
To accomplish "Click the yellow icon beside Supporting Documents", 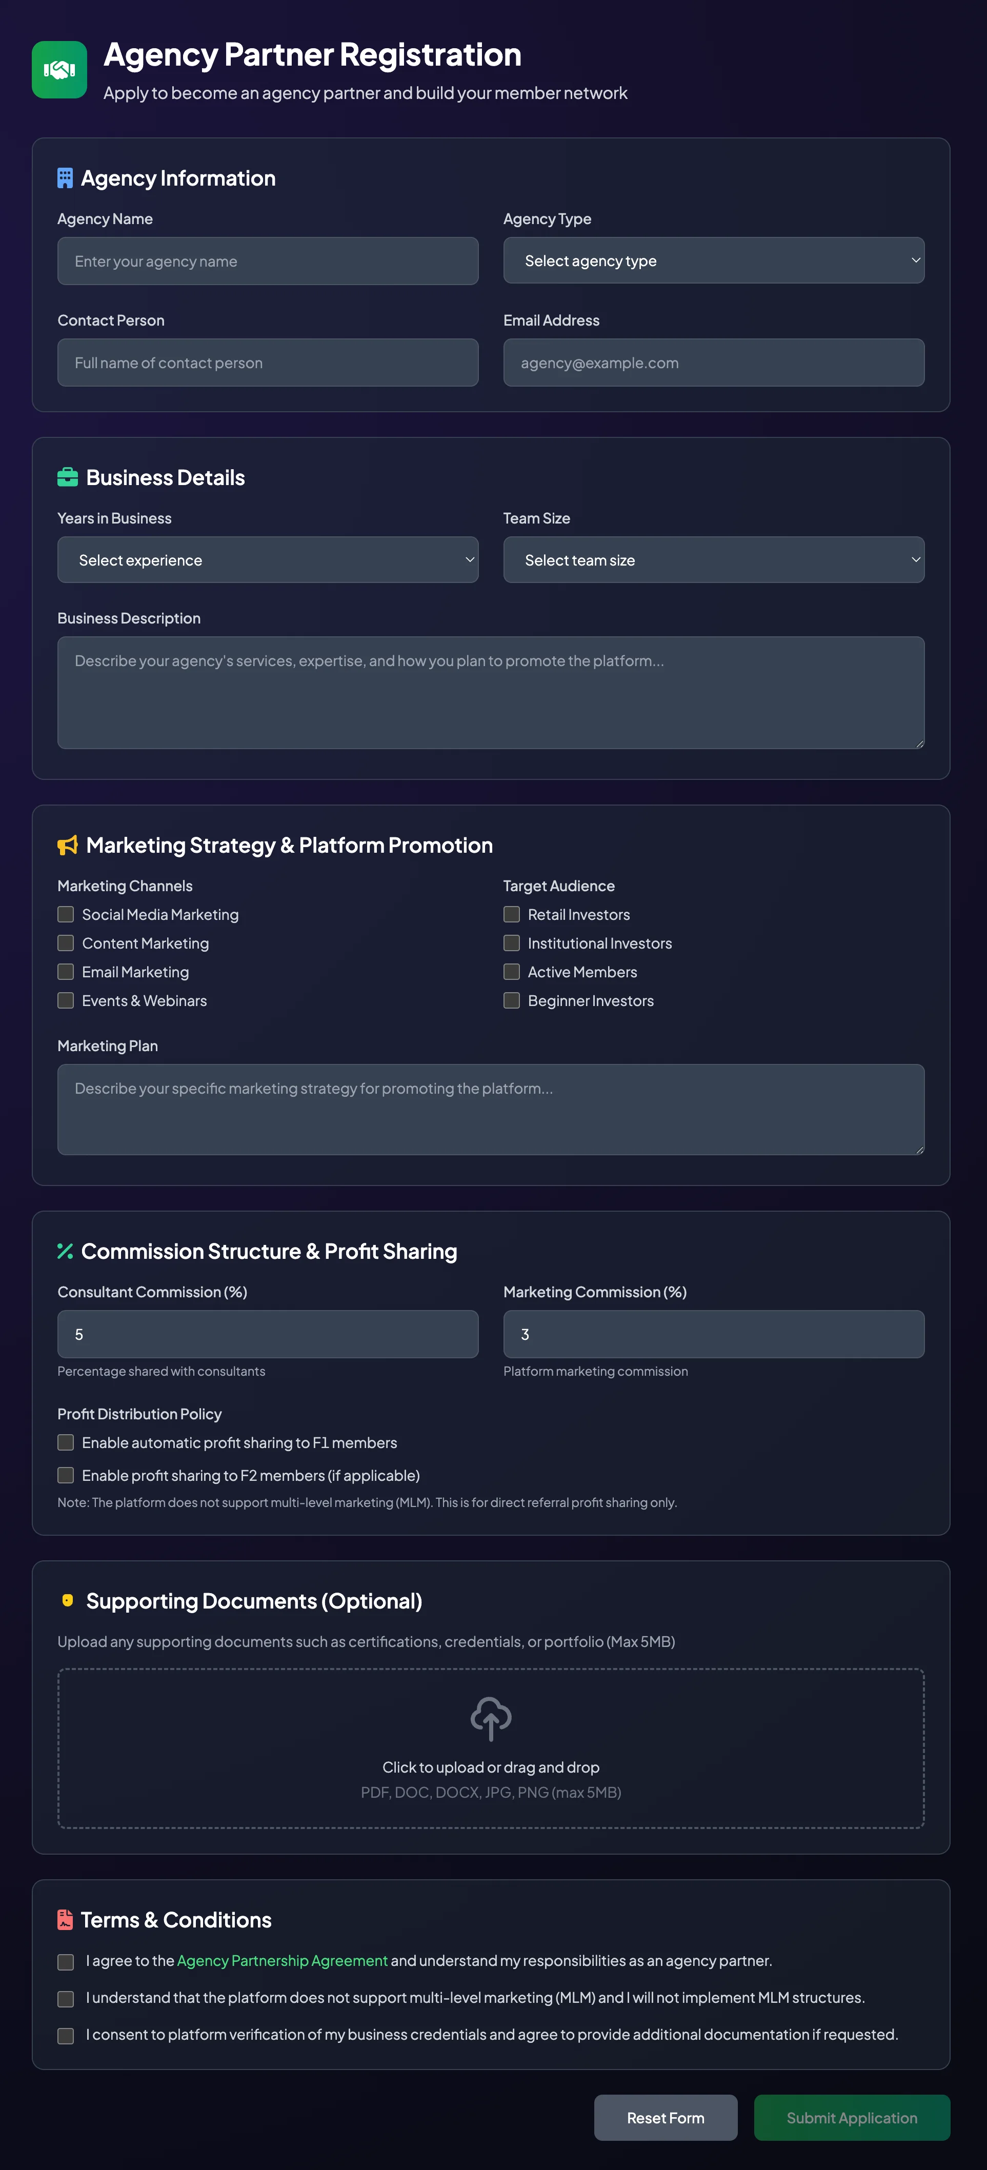I will 67,1600.
